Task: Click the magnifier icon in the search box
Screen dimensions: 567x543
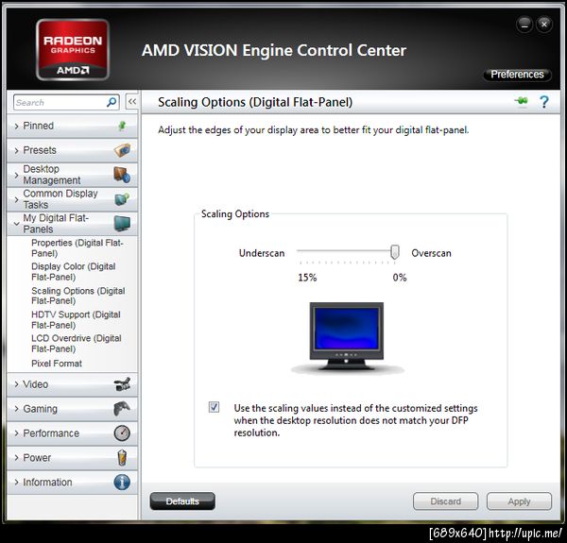Action: pyautogui.click(x=112, y=102)
